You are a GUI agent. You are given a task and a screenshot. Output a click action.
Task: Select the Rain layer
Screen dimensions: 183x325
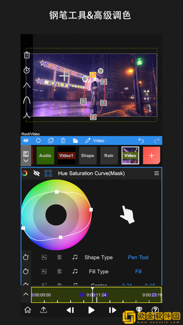point(109,155)
